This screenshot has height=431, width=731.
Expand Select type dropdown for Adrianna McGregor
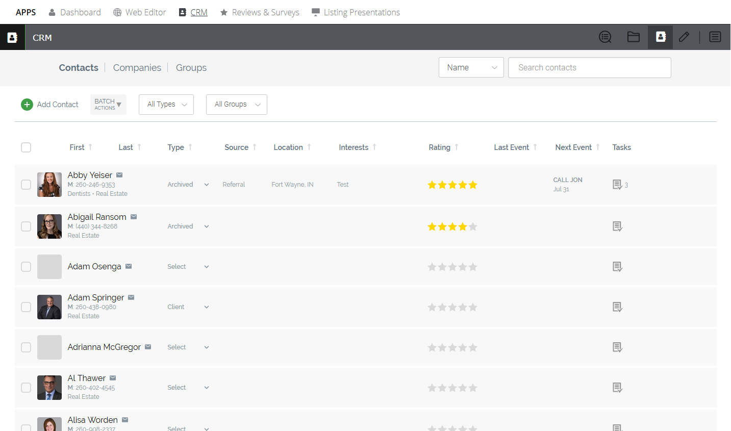click(x=207, y=347)
